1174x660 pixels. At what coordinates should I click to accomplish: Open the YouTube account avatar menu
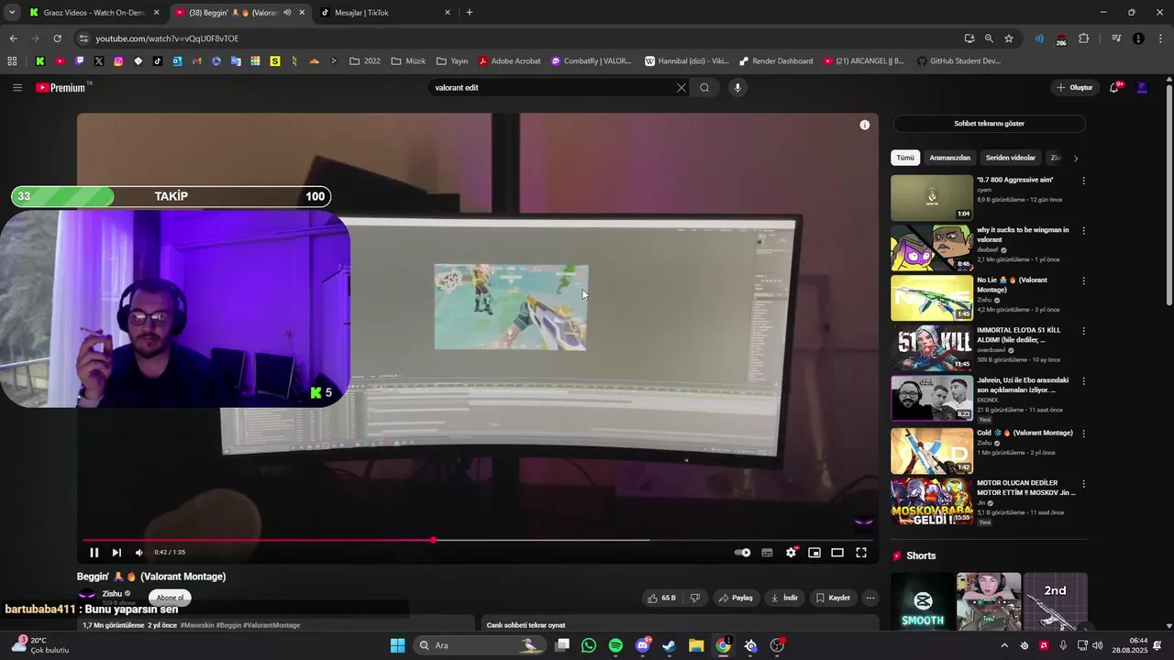1142,88
